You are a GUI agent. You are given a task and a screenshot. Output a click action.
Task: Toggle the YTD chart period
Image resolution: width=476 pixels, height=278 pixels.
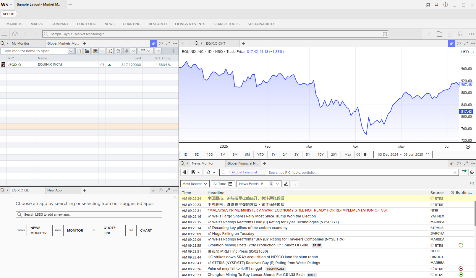[260, 155]
